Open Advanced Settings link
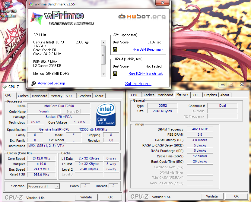251x202 pixels. (x=52, y=83)
